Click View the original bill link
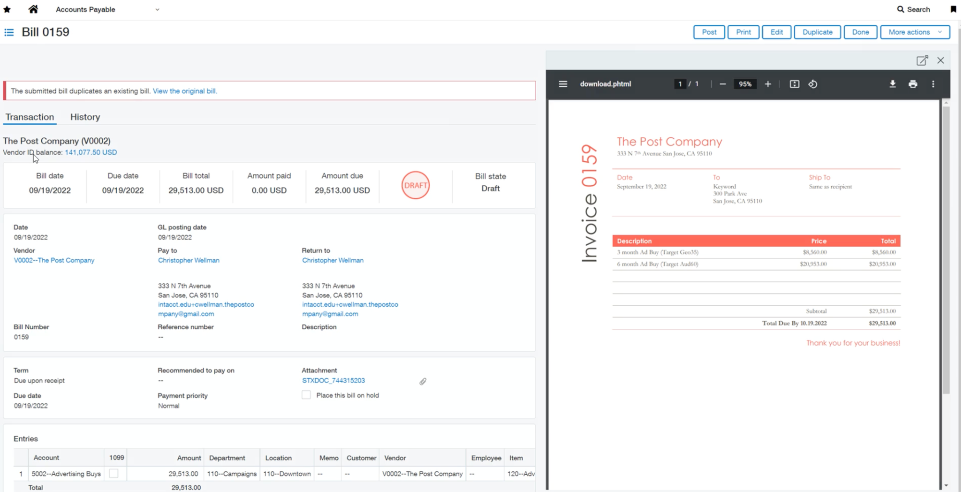961x492 pixels. pos(185,91)
